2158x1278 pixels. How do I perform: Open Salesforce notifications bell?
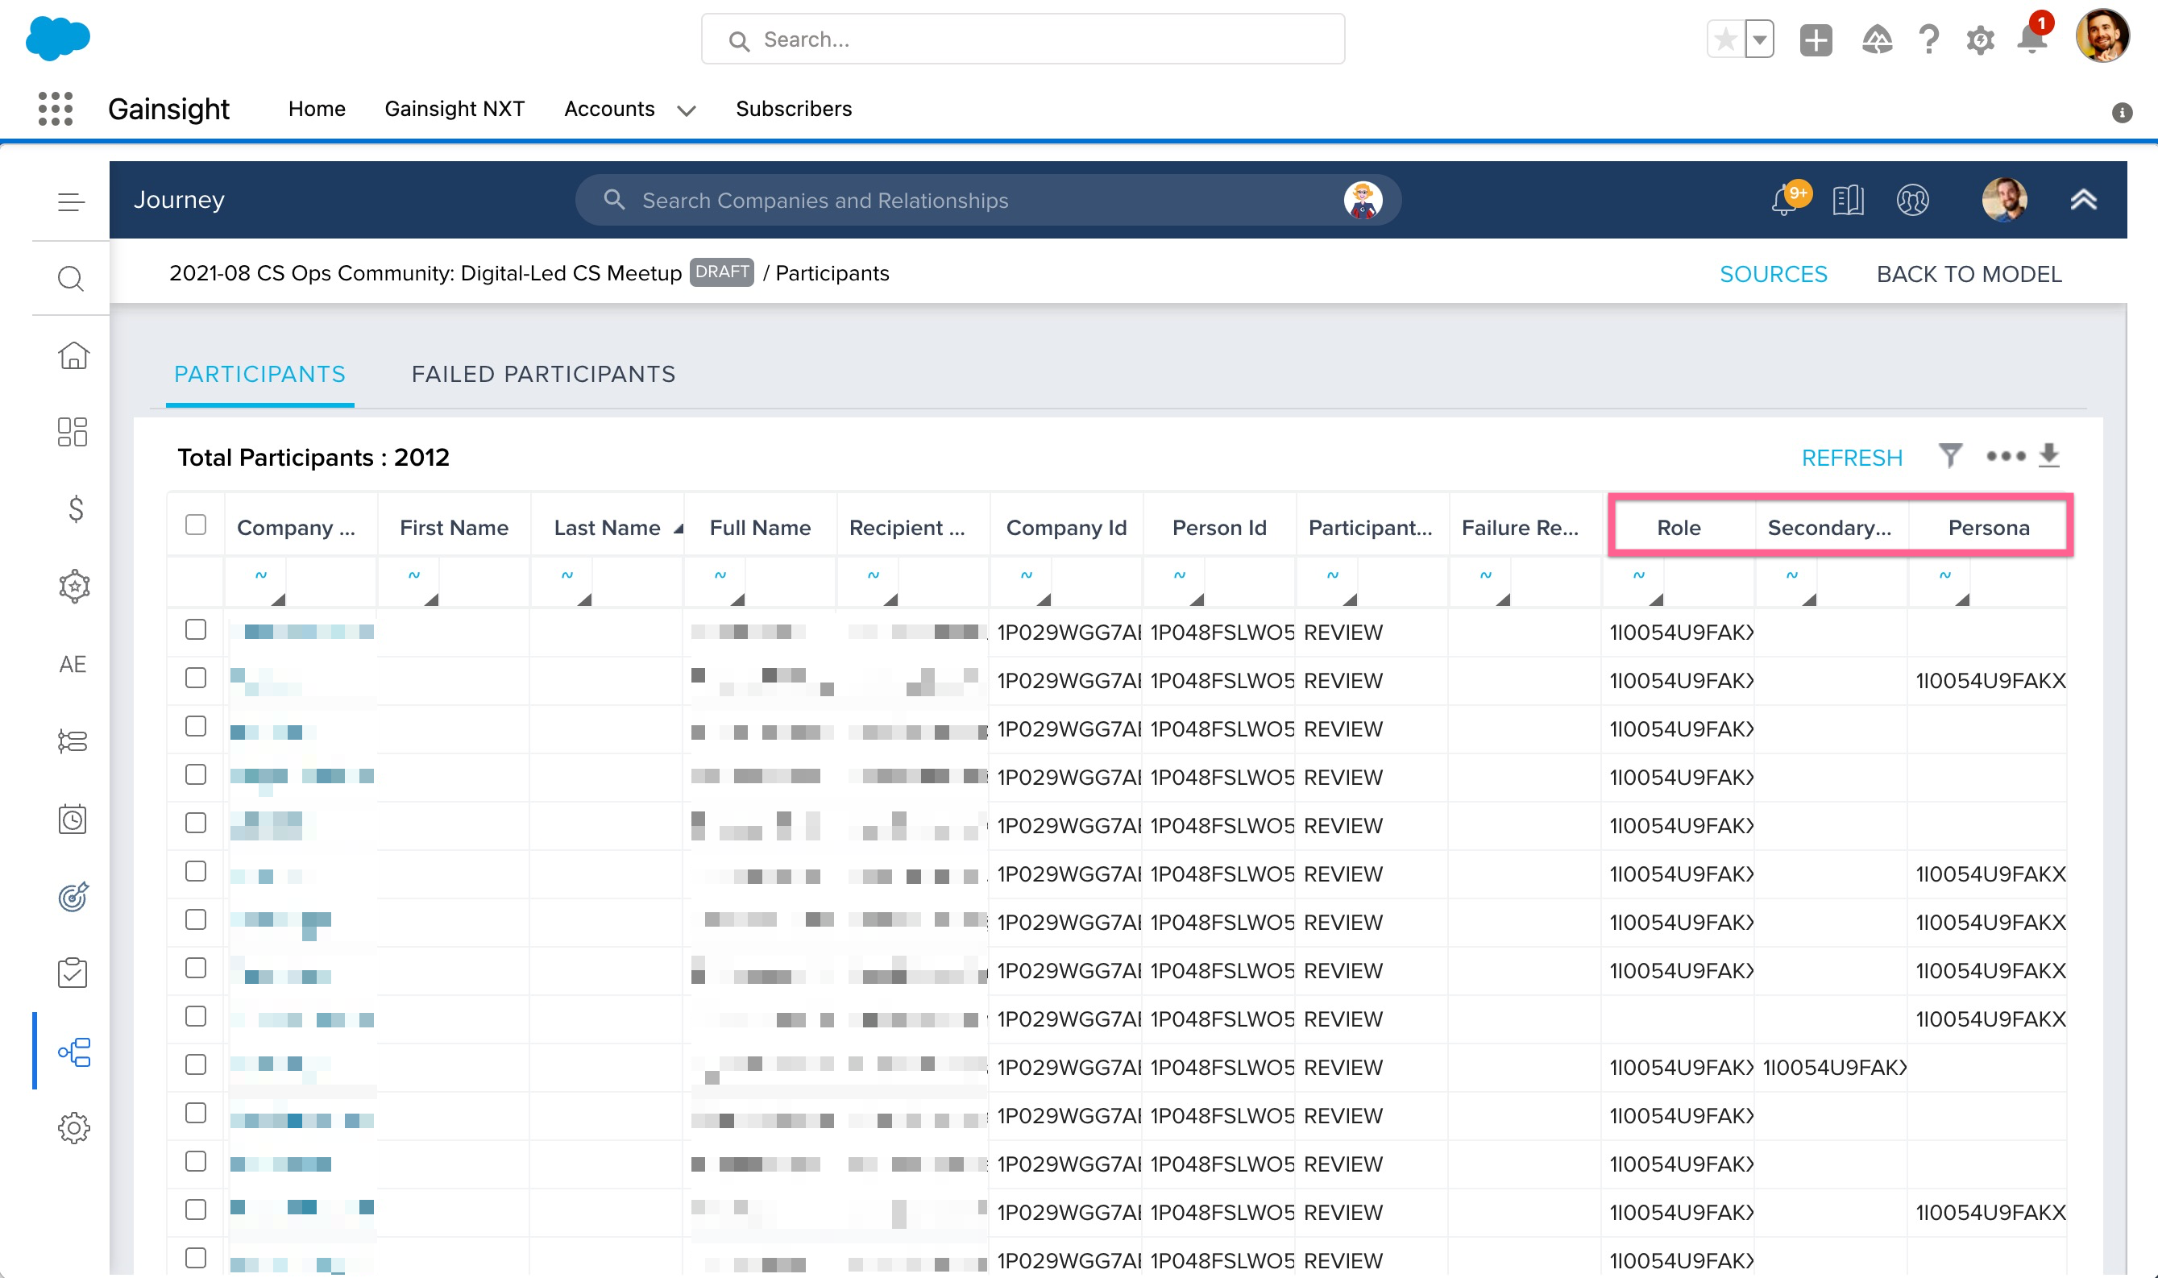coord(2032,38)
